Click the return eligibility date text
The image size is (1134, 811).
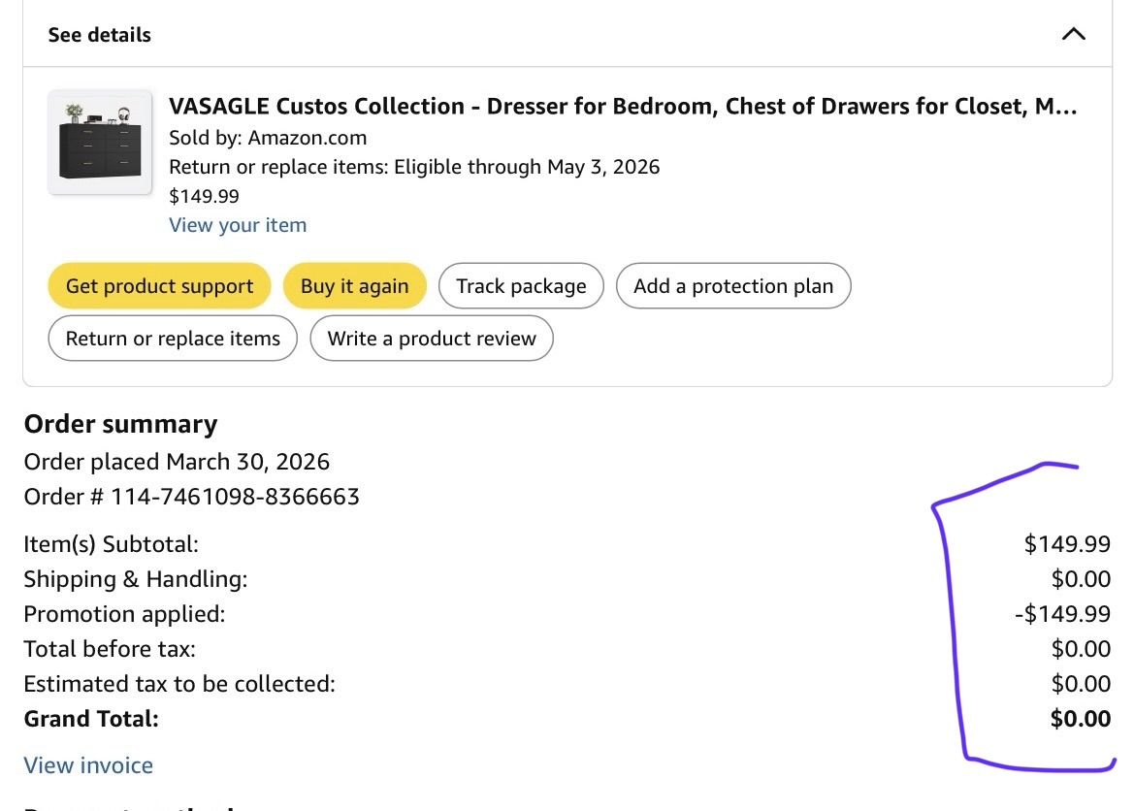pyautogui.click(x=414, y=167)
